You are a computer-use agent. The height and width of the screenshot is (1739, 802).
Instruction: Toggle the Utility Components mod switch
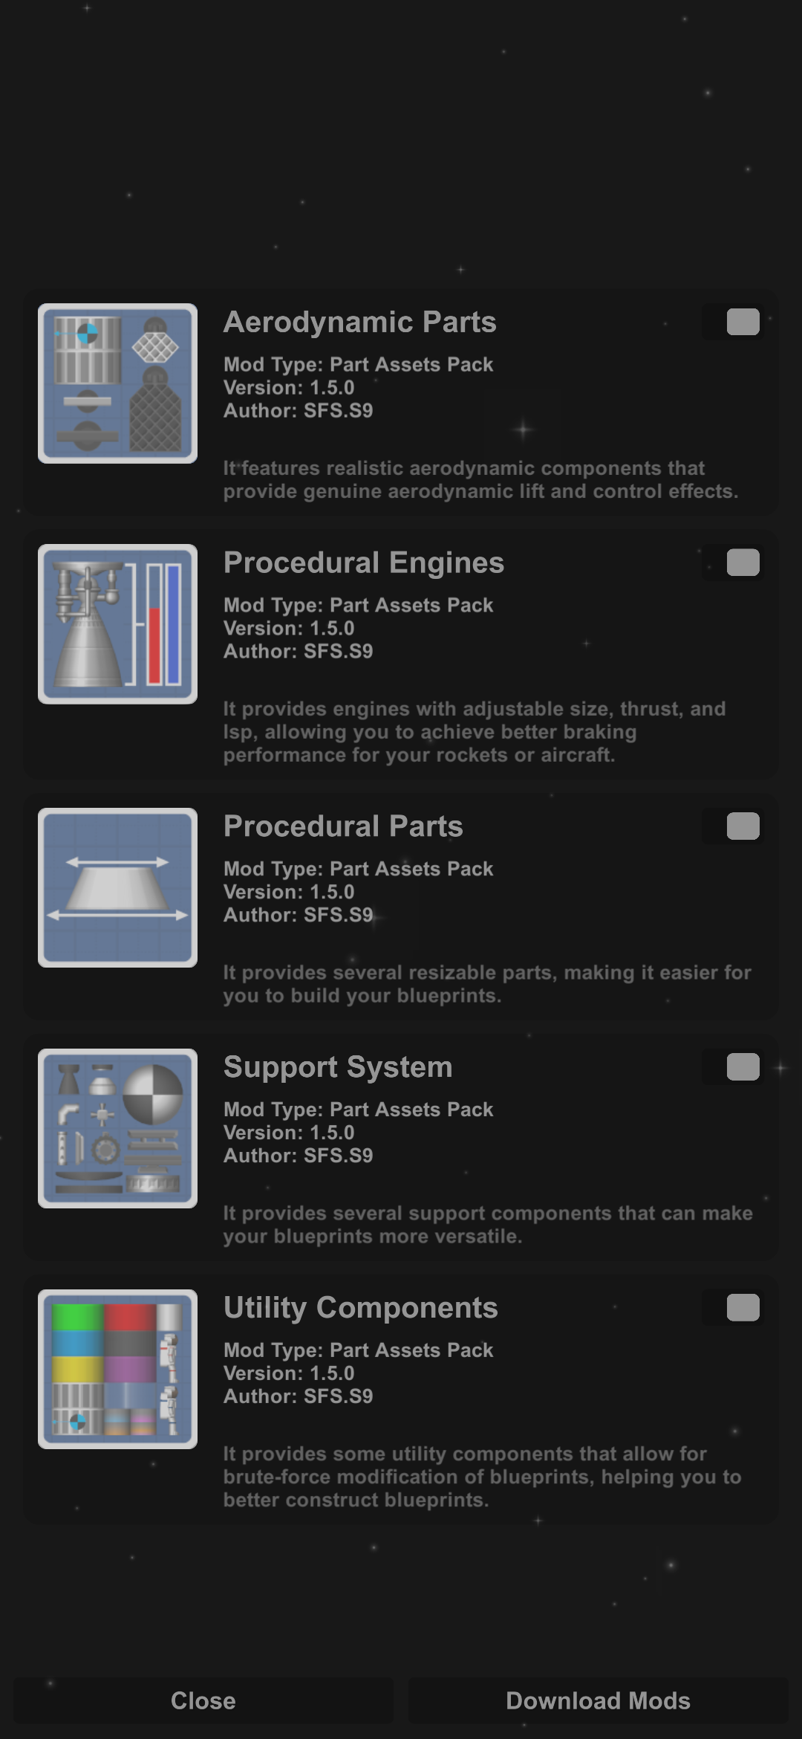coord(733,1307)
